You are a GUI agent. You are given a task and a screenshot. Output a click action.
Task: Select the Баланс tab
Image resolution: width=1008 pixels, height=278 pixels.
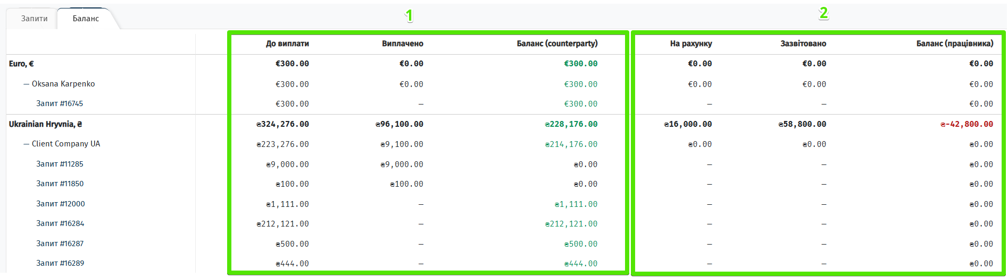(86, 19)
